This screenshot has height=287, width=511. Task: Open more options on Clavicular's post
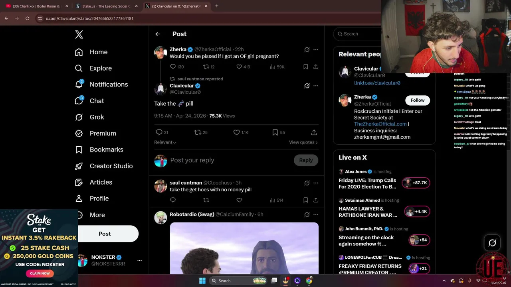[316, 86]
